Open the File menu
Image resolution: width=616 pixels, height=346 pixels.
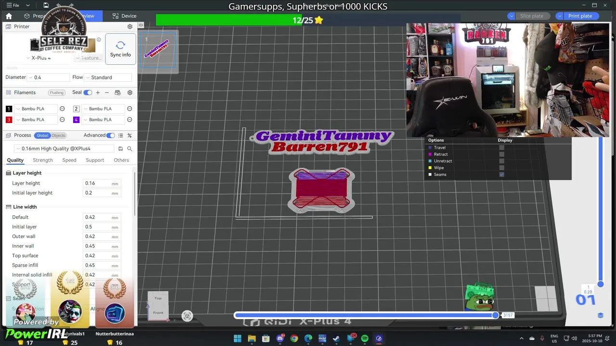pos(13,5)
